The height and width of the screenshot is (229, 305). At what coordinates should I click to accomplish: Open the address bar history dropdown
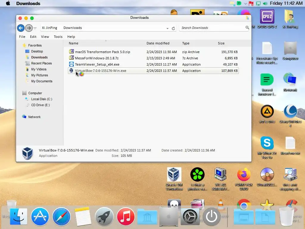pos(167,28)
